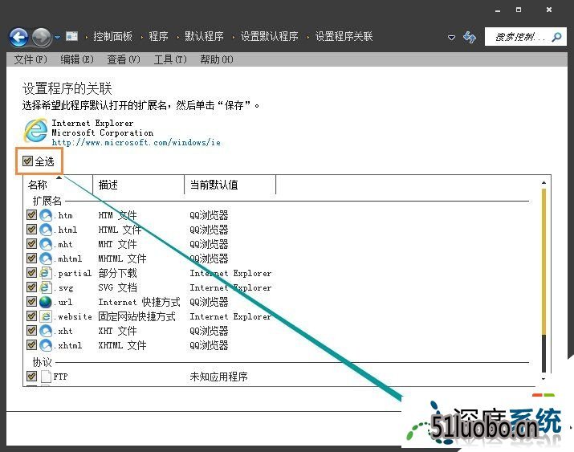
Task: Click the refresh icon by address bar
Action: pos(470,37)
